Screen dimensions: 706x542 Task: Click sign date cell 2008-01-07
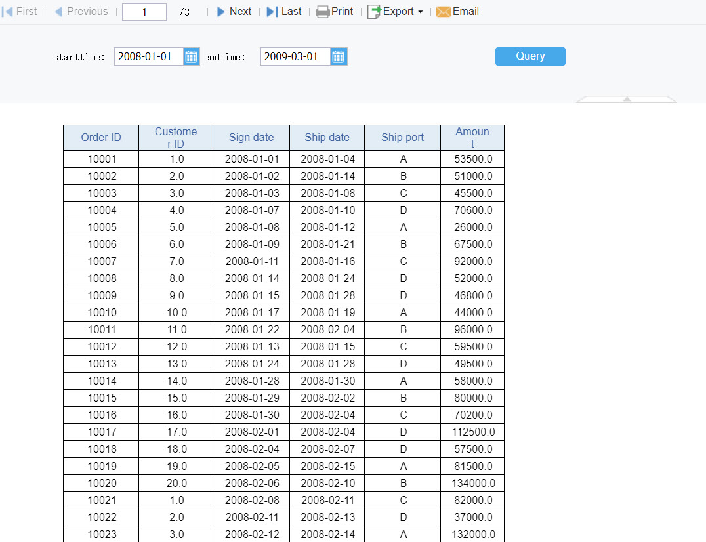coord(252,210)
